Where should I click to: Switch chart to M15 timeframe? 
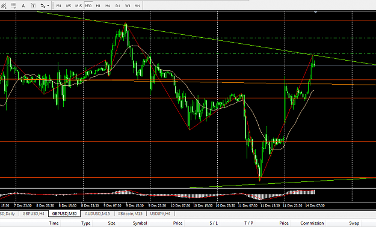(78, 6)
